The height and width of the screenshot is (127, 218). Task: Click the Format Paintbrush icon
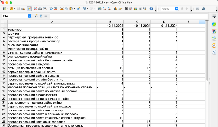78,9
